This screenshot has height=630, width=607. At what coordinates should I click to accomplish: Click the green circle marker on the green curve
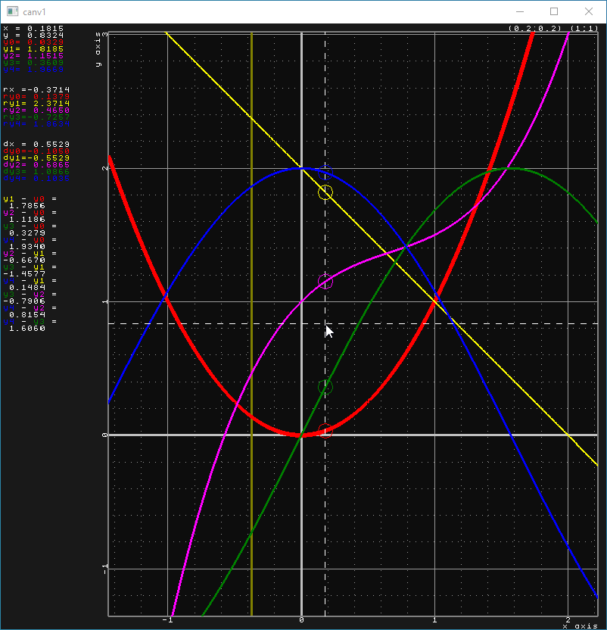point(325,387)
